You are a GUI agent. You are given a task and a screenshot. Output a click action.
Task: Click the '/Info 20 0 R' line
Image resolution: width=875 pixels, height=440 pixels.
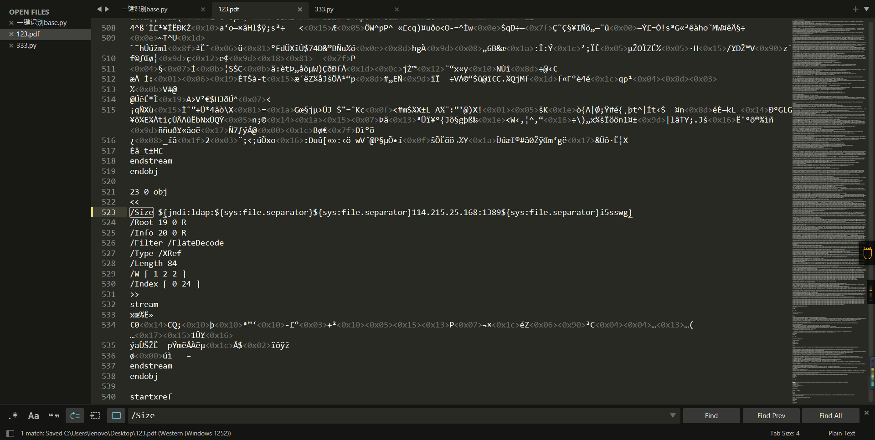158,233
